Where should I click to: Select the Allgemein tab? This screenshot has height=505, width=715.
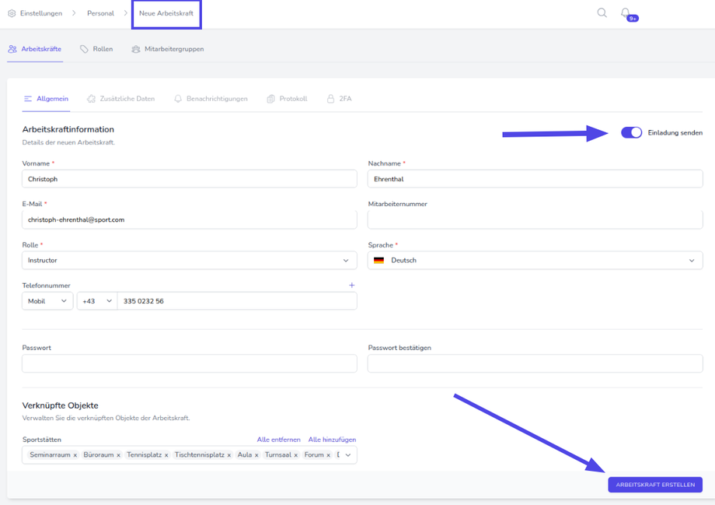pos(46,99)
